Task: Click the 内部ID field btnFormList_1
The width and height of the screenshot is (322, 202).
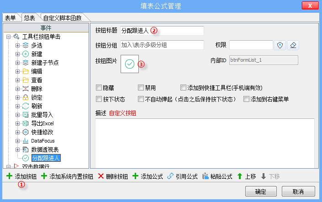Action: coord(264,60)
